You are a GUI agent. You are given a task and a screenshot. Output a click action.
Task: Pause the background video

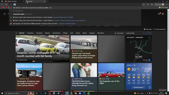[148, 29]
